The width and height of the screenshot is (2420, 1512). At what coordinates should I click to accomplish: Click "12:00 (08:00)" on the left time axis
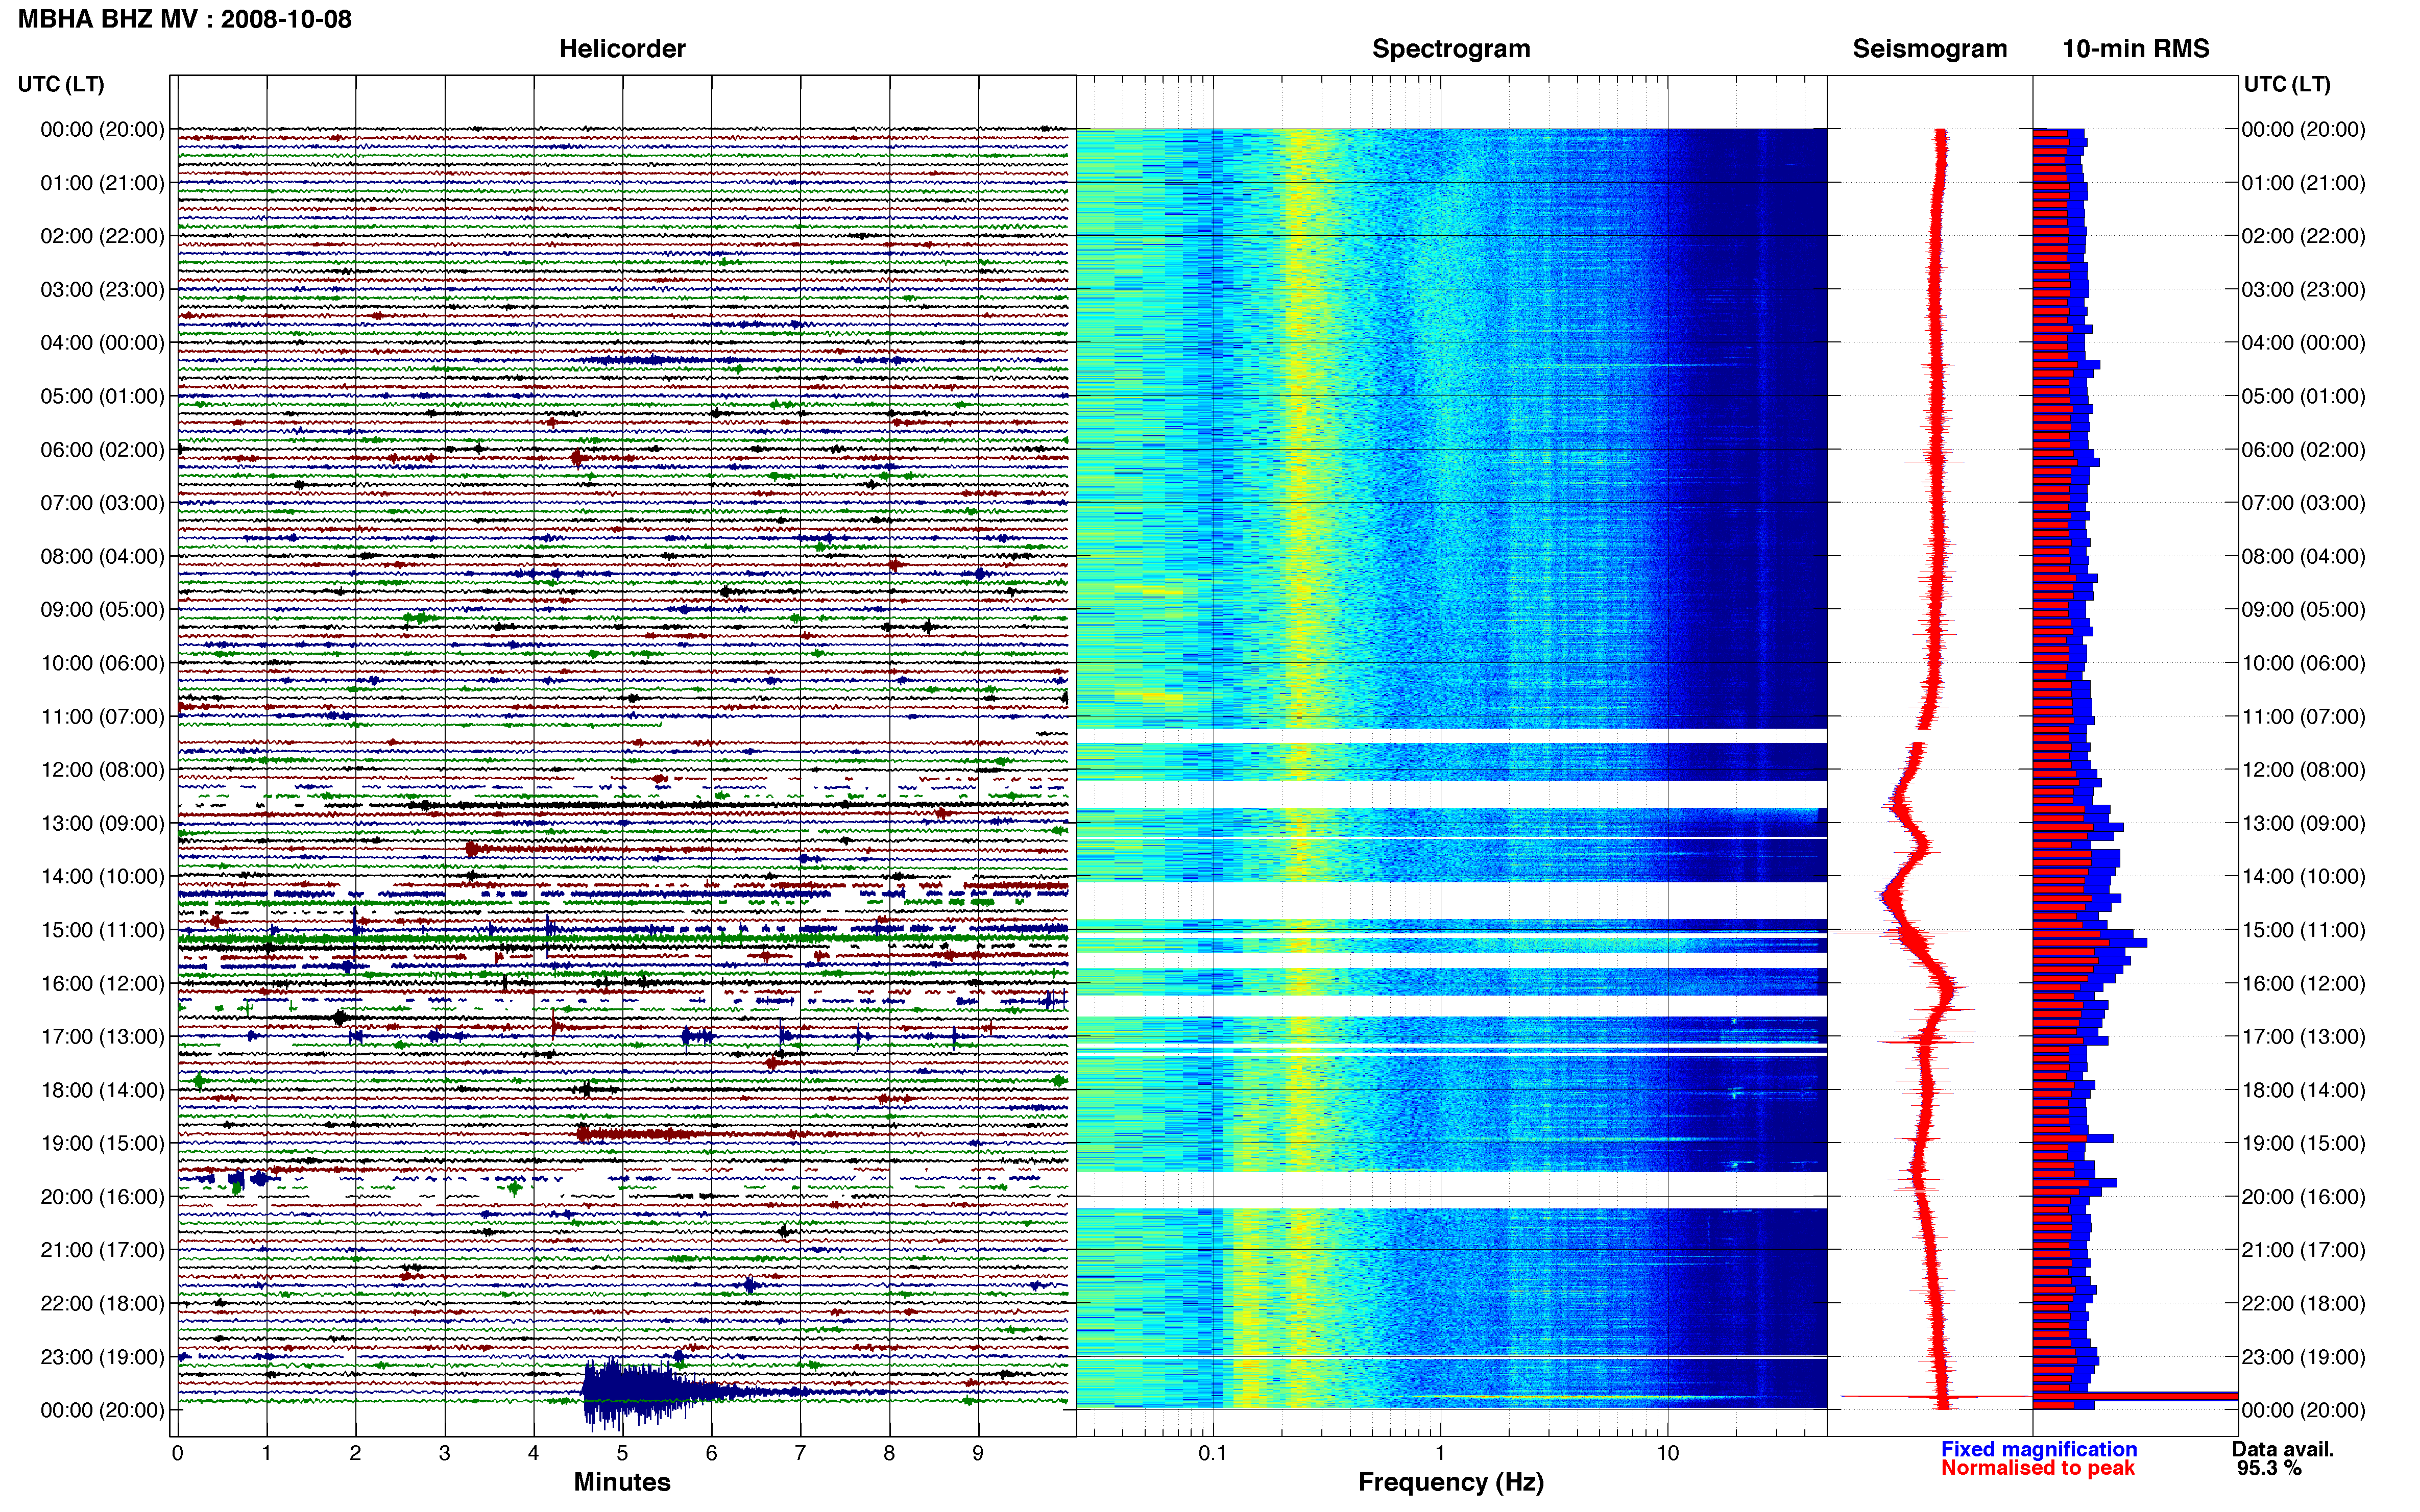[102, 770]
